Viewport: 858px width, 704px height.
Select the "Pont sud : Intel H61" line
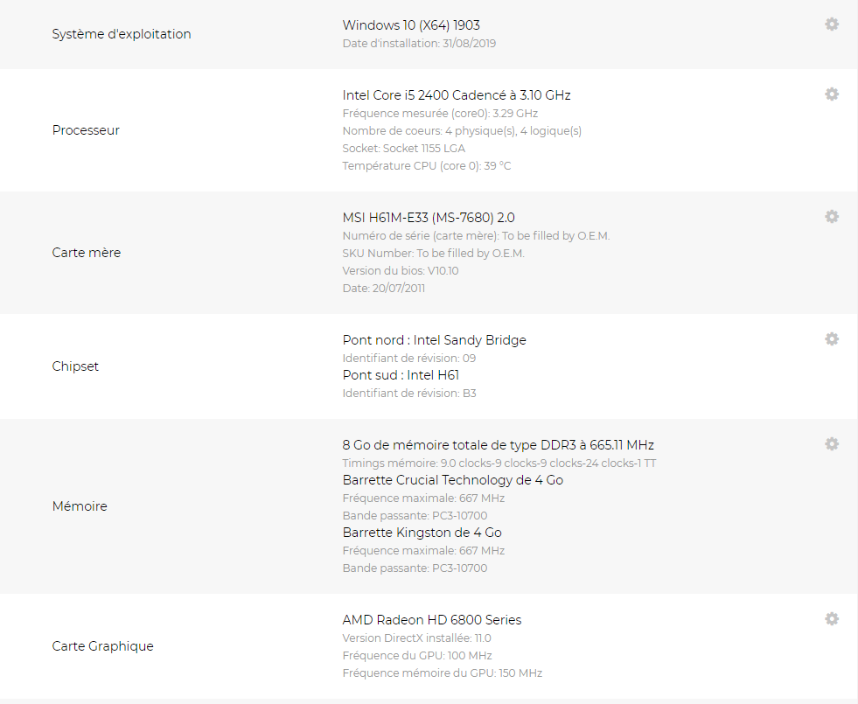[401, 375]
